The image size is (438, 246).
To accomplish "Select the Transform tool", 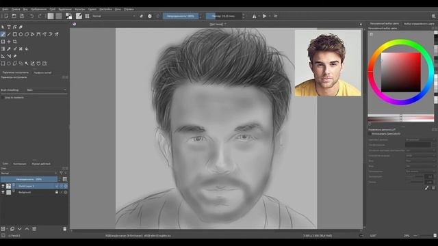I will [3, 42].
